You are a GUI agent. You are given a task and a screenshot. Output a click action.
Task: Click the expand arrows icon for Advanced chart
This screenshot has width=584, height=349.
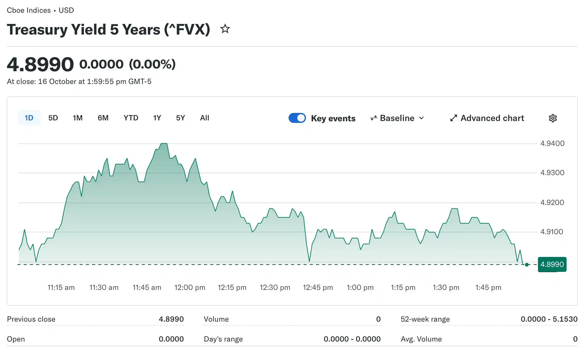[x=453, y=118]
